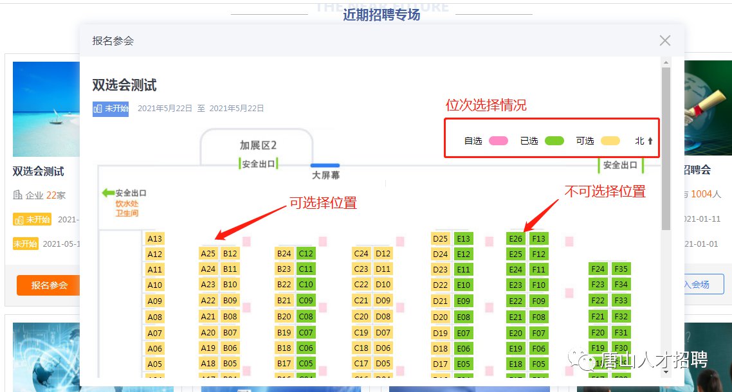Select booth C19

[x=361, y=333]
